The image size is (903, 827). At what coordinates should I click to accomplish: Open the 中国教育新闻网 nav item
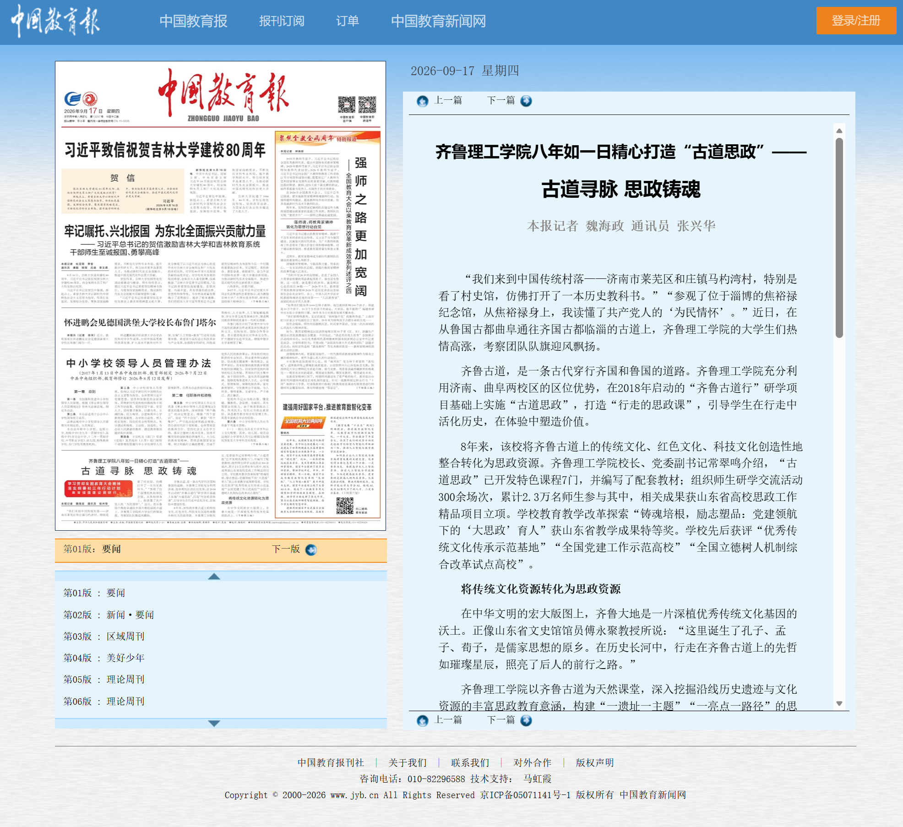pos(438,21)
